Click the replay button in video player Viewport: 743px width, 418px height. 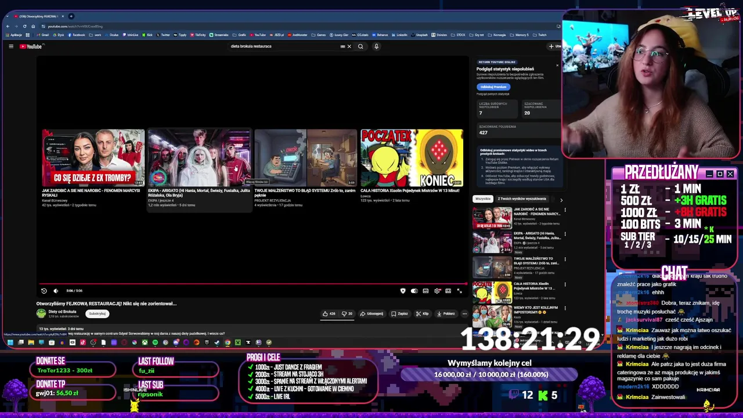point(44,291)
